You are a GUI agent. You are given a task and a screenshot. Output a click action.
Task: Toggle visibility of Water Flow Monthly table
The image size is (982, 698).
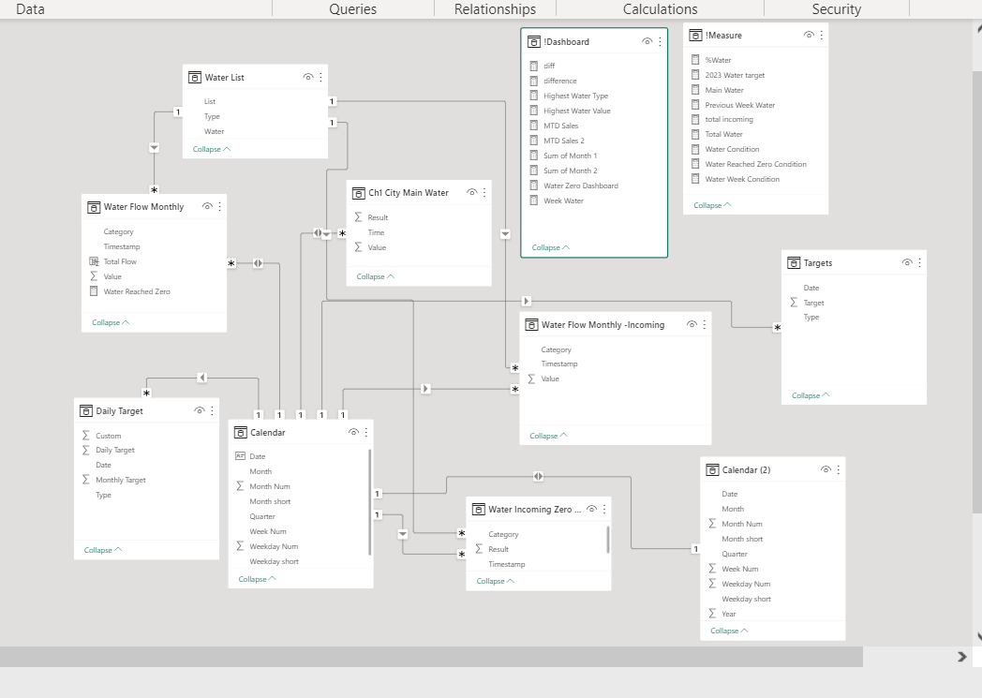click(x=207, y=206)
